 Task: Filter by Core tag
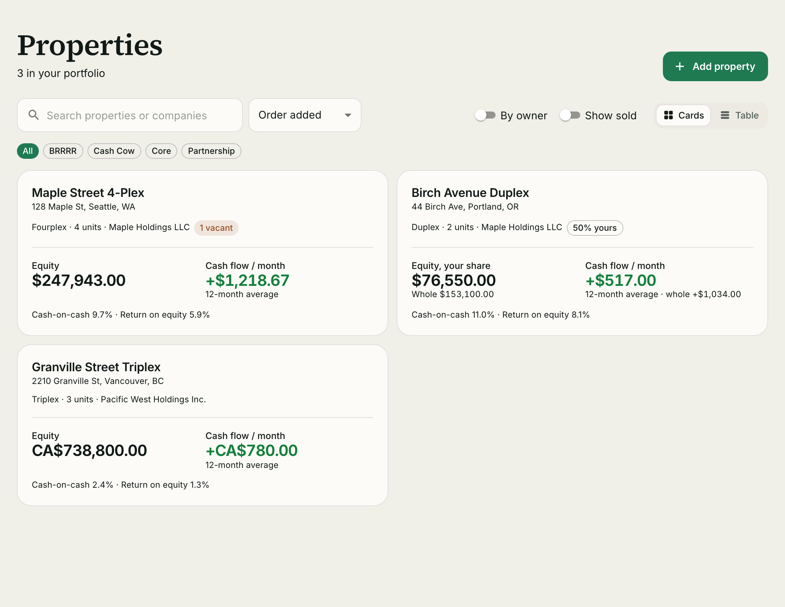tap(161, 151)
